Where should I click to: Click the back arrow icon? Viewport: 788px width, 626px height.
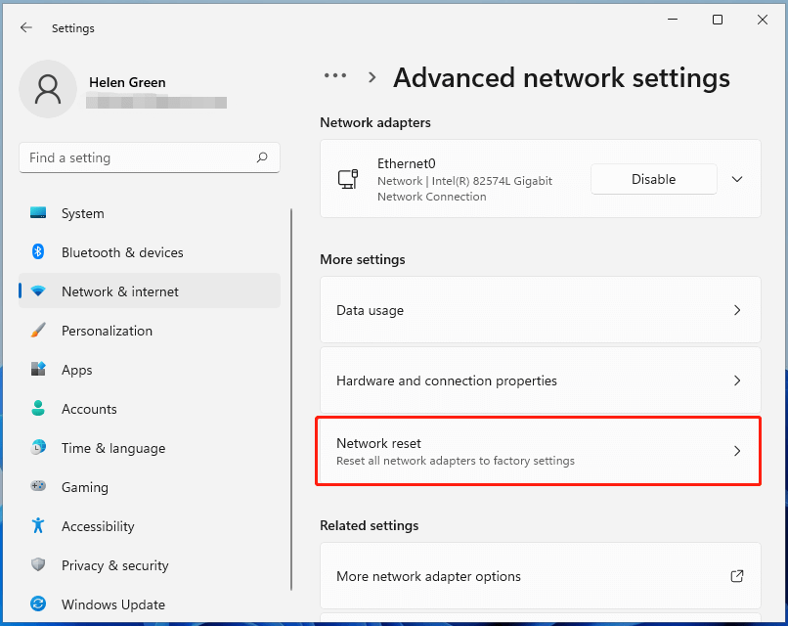25,27
